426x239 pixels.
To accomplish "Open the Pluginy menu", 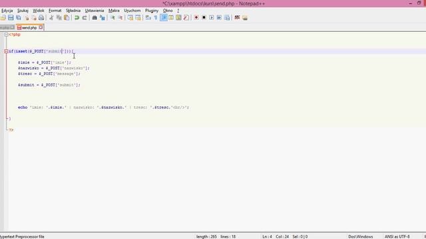I will 152,11.
